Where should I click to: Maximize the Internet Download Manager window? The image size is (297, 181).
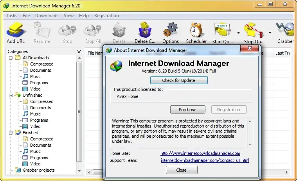click(270, 4)
